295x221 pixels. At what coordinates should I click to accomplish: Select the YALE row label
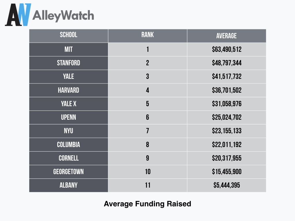pos(69,77)
